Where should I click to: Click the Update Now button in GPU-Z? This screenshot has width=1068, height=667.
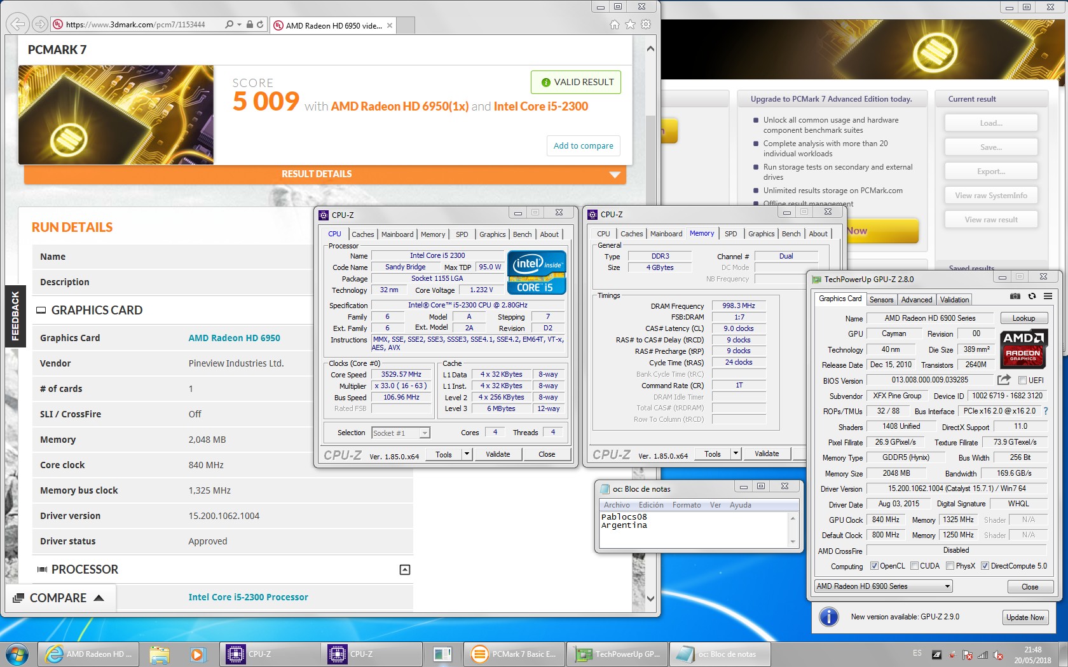(1025, 617)
